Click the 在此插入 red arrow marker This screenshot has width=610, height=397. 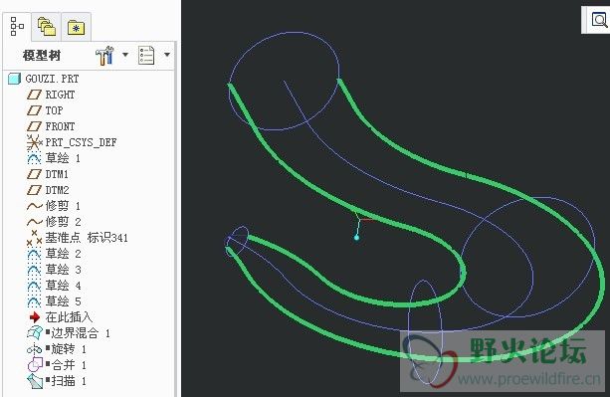(x=35, y=317)
